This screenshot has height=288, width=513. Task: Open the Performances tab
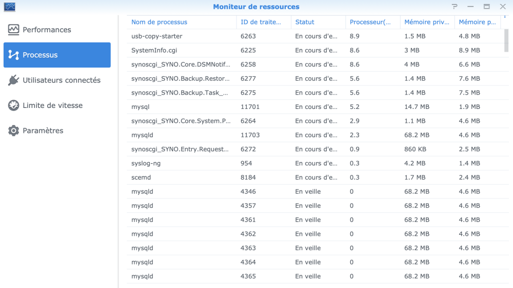click(47, 30)
